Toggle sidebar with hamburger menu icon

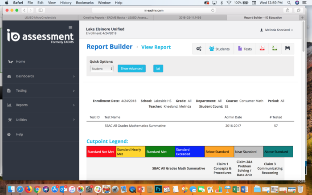click(x=70, y=27)
